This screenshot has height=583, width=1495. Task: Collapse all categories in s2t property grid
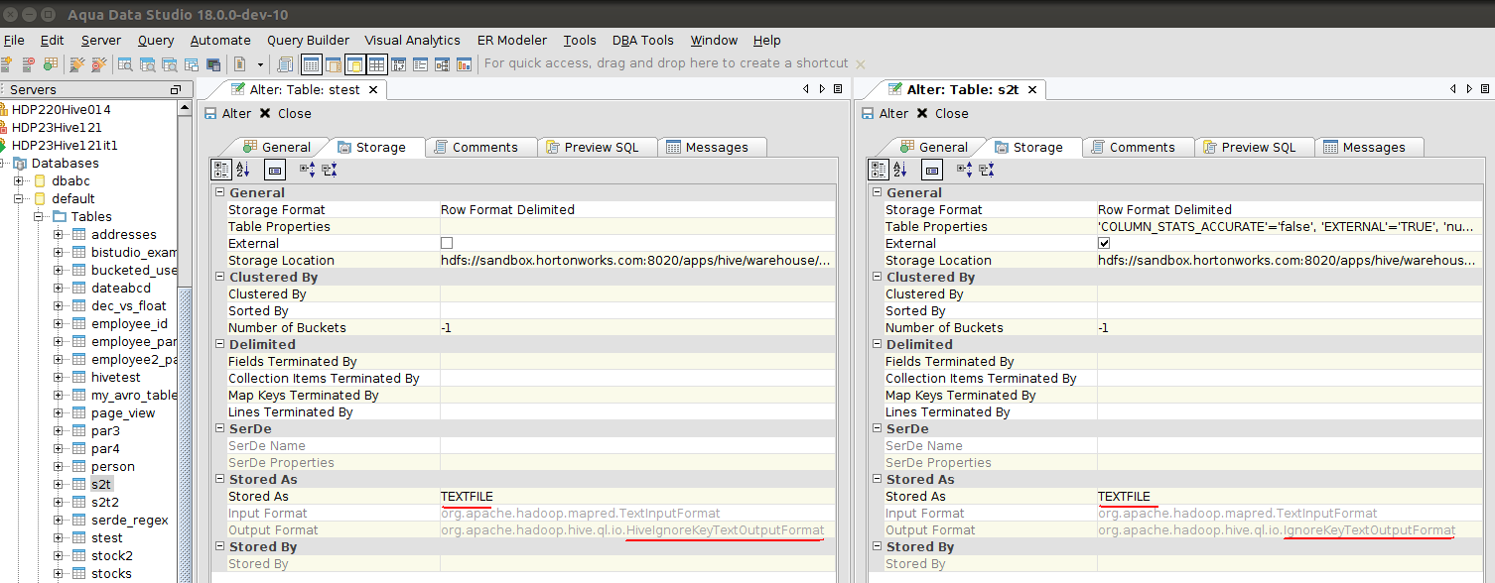point(987,170)
